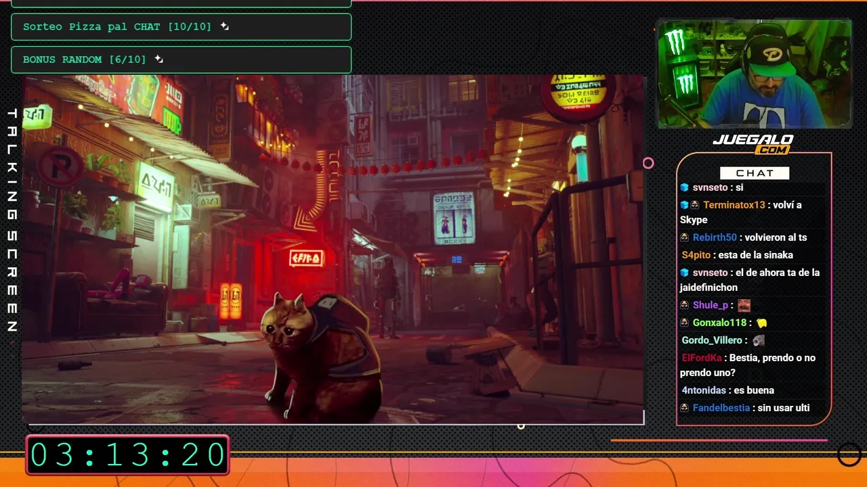
Task: Click the vertical TALKING SCREEN label
Action: [12, 220]
